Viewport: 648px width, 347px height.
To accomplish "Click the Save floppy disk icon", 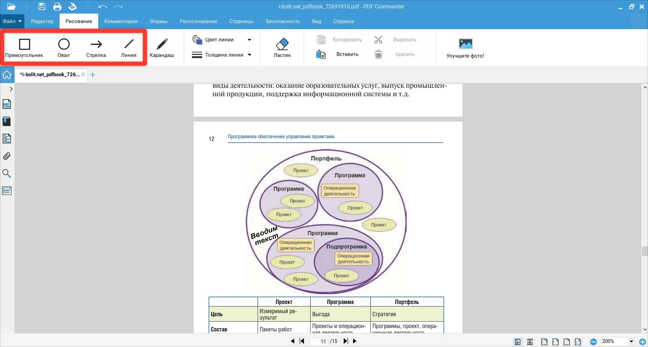I will point(42,6).
